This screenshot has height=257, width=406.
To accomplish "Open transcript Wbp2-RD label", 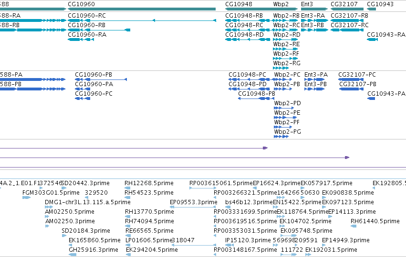I will click(x=287, y=35).
